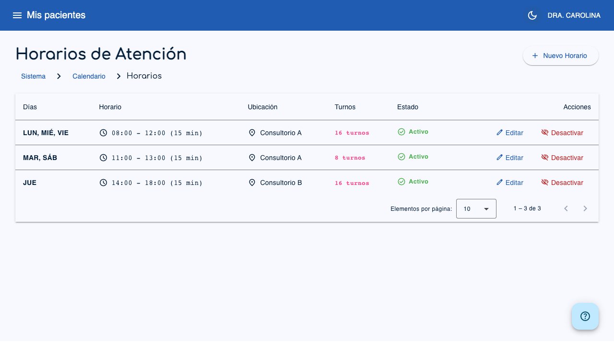
Task: Open the hamburger navigation menu
Action: click(x=17, y=15)
